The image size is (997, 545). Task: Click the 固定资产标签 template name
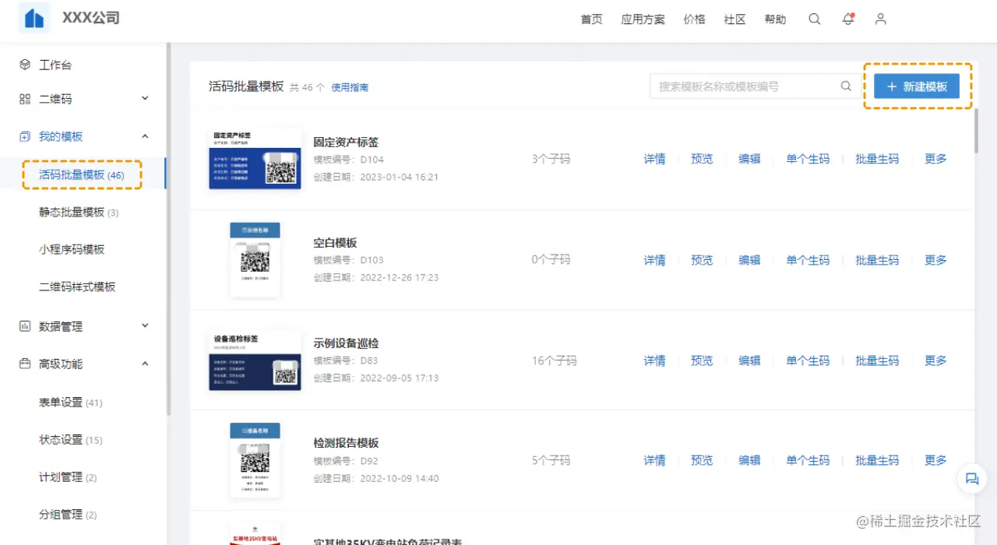[346, 142]
